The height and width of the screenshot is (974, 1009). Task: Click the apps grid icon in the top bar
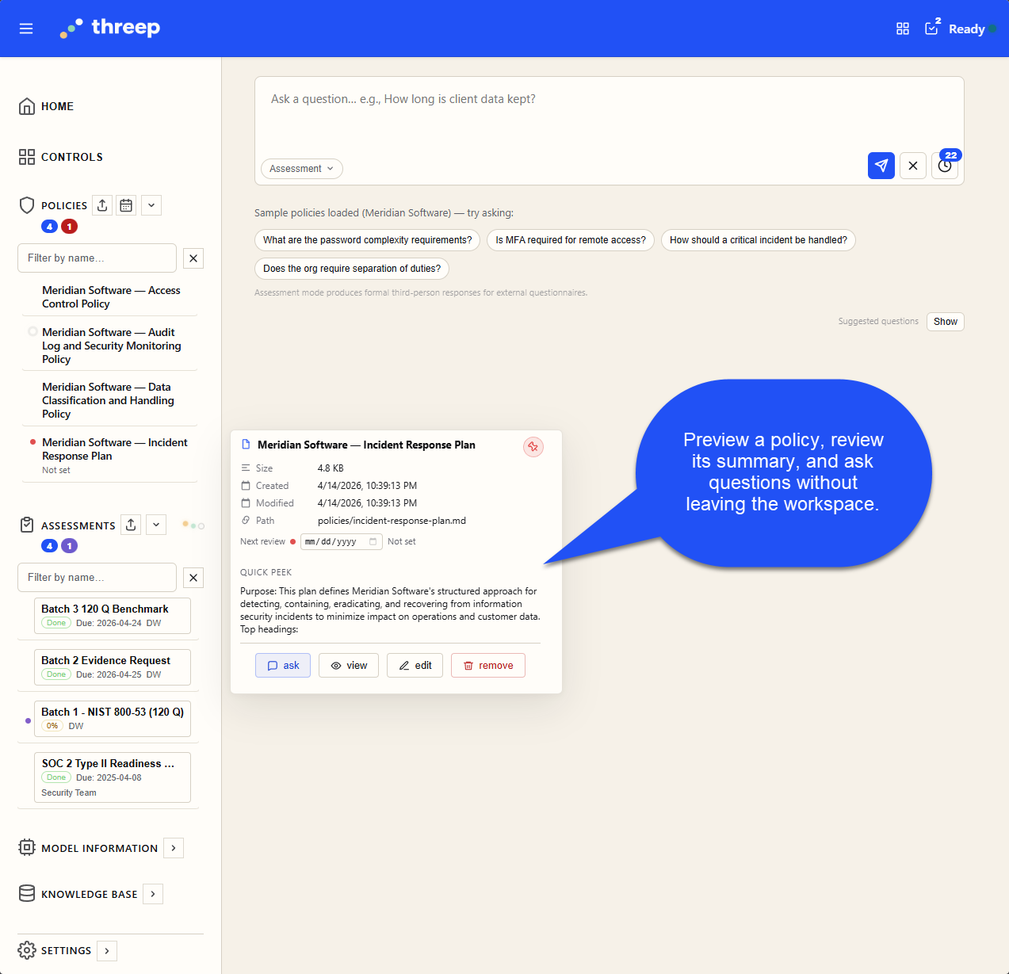coord(902,29)
